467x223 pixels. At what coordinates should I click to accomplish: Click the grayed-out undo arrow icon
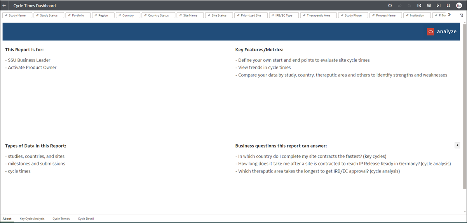(x=400, y=5)
